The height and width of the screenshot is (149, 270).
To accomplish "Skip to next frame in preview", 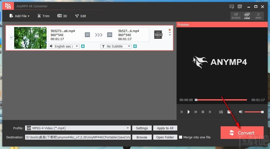I will pos(210,112).
